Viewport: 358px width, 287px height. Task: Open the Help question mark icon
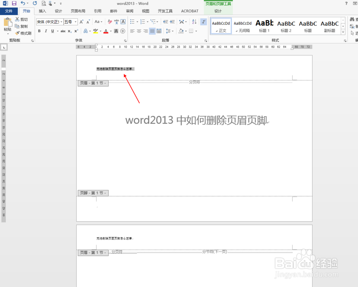click(x=346, y=4)
